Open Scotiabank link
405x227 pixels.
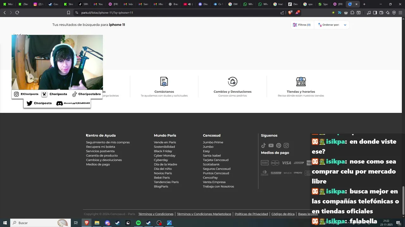click(x=211, y=164)
